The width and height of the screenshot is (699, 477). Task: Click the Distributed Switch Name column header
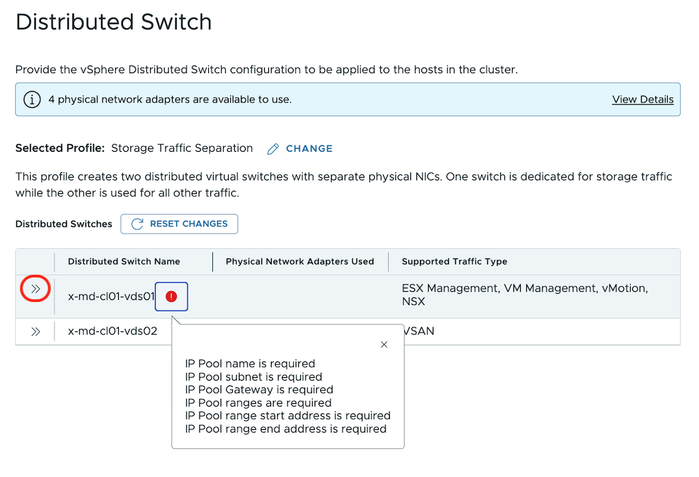coord(124,262)
